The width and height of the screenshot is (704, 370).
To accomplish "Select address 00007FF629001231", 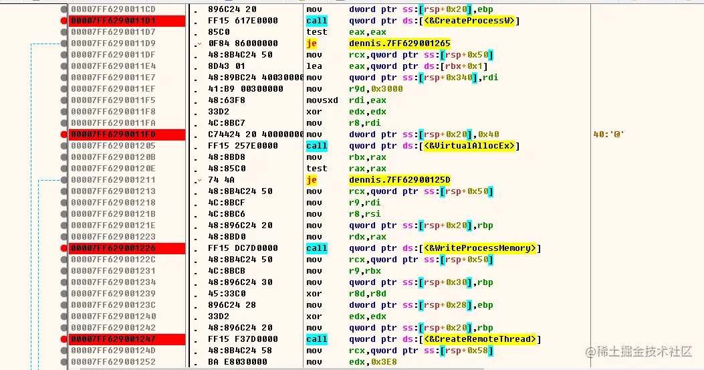I will click(x=113, y=271).
